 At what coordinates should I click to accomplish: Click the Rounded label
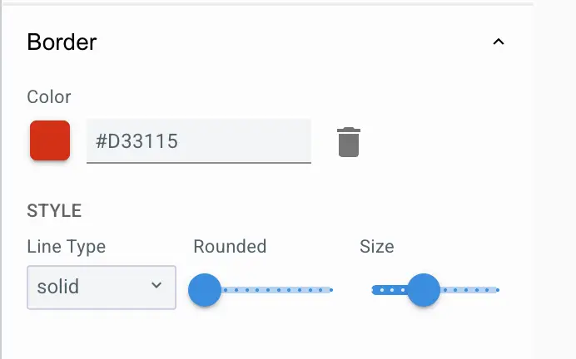coord(230,247)
